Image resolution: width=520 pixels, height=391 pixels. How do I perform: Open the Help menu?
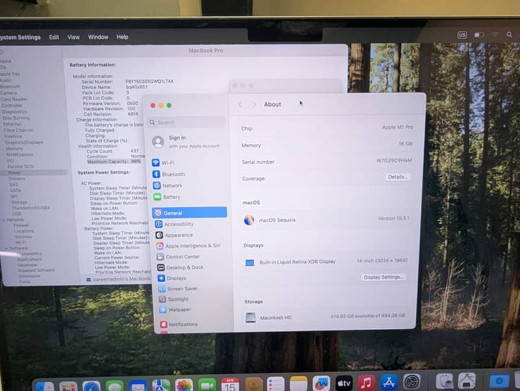click(122, 37)
